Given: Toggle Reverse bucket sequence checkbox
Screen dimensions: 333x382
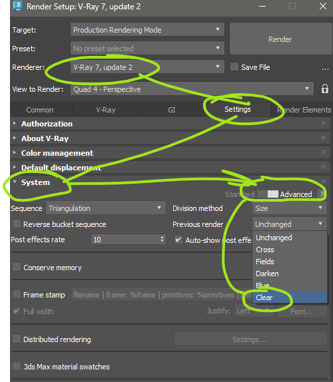Looking at the screenshot, I should (x=17, y=224).
